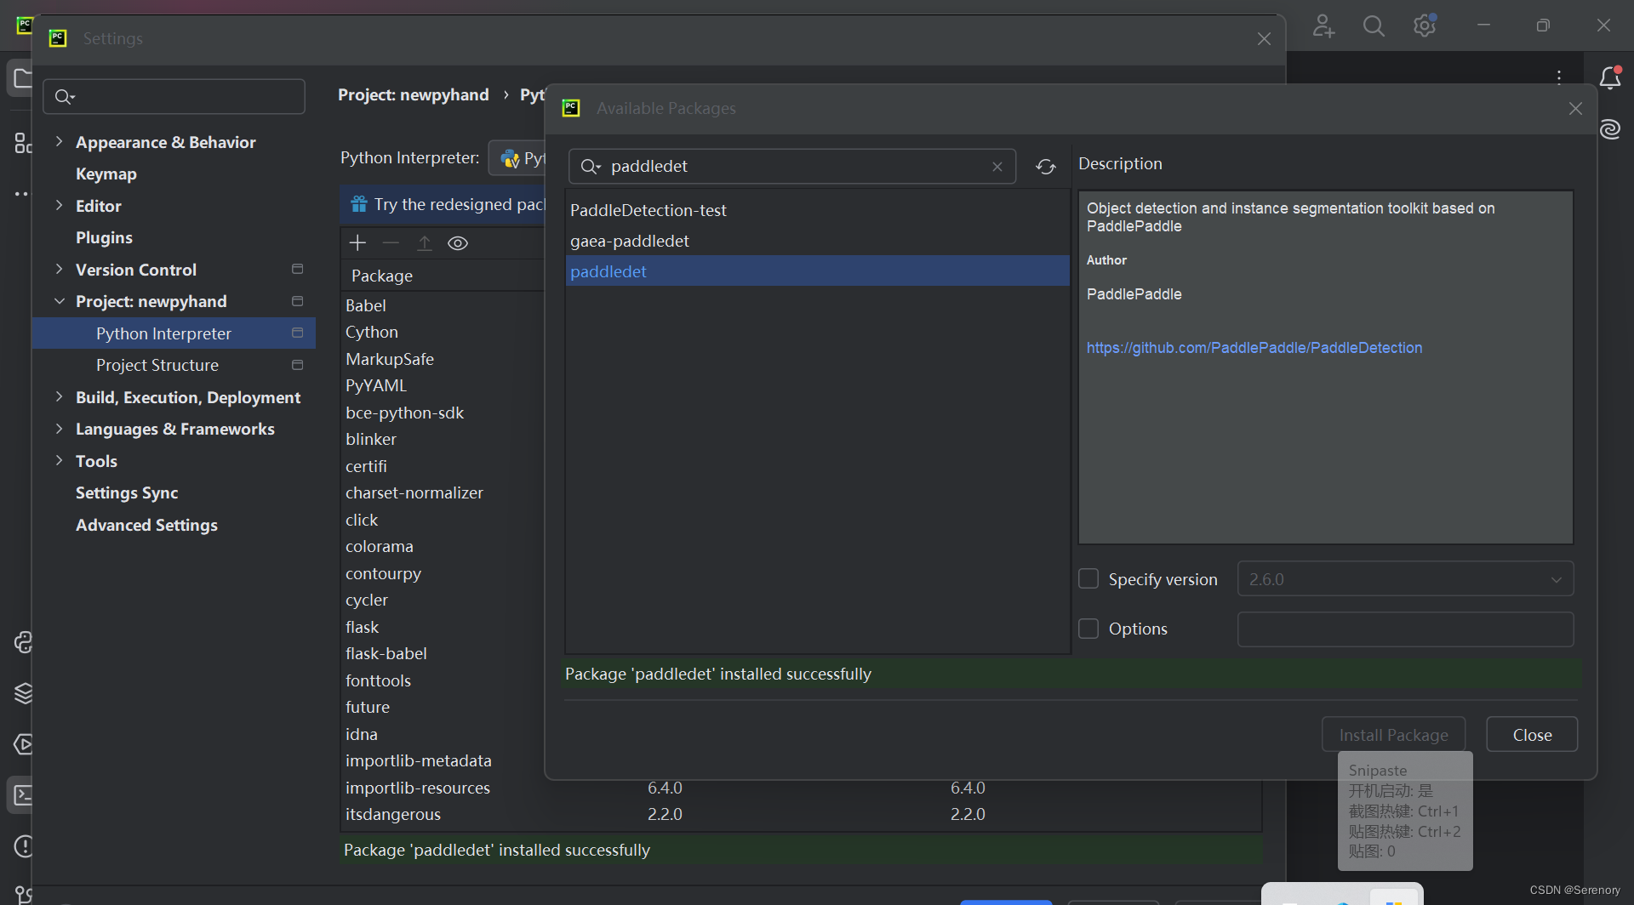
Task: Toggle early releases with the eye icon
Action: [x=458, y=242]
